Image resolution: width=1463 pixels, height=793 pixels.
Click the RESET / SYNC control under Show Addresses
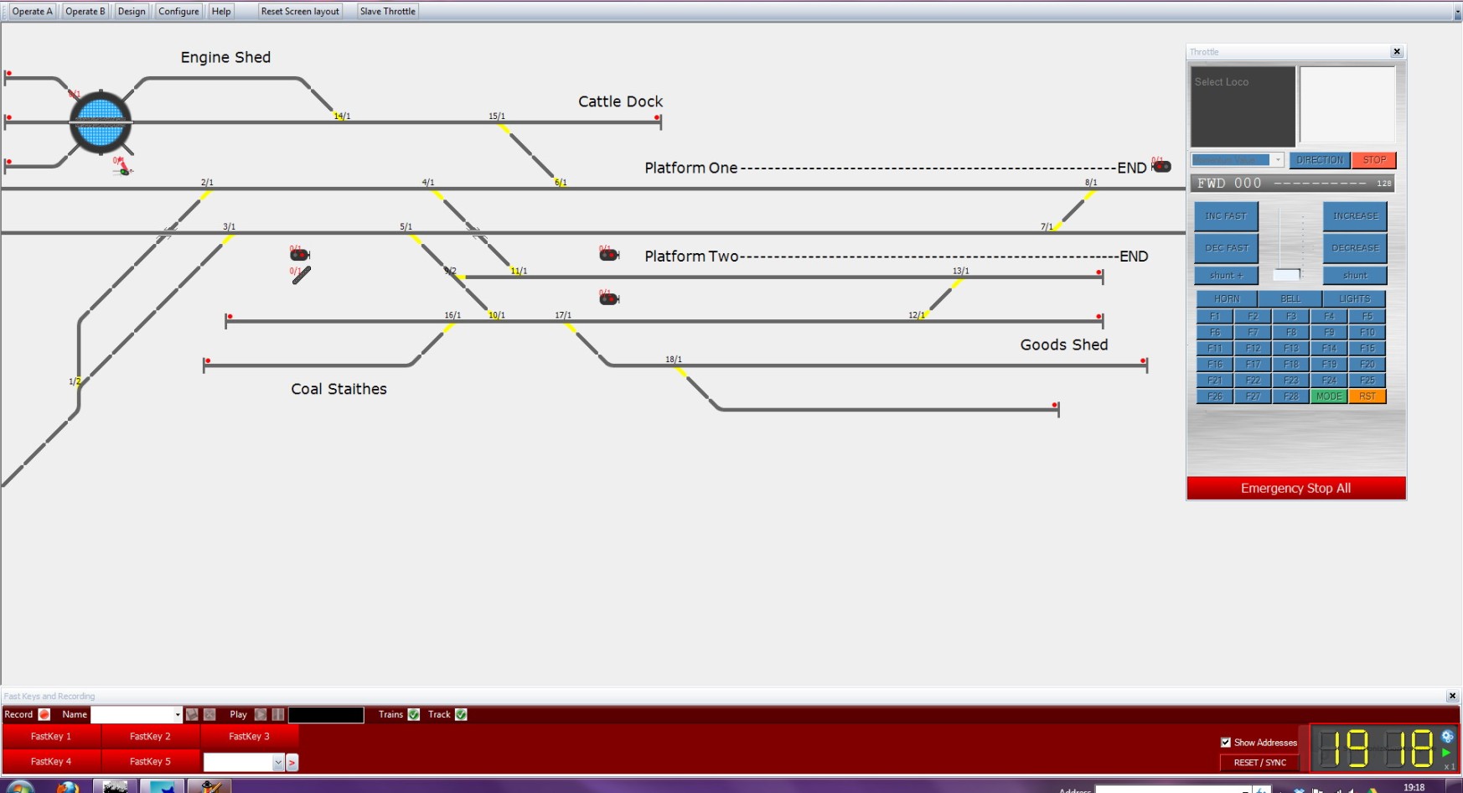point(1260,762)
